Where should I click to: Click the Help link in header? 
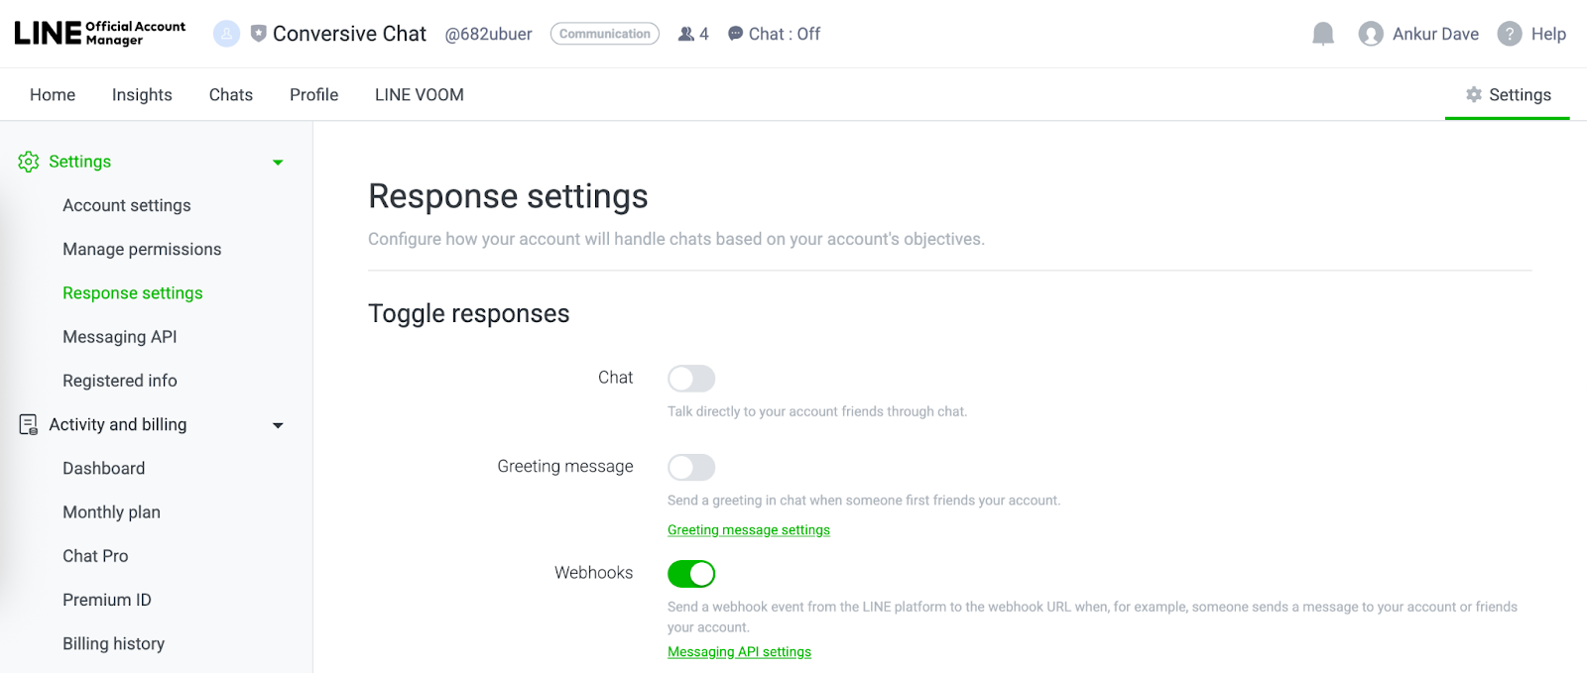1548,34
